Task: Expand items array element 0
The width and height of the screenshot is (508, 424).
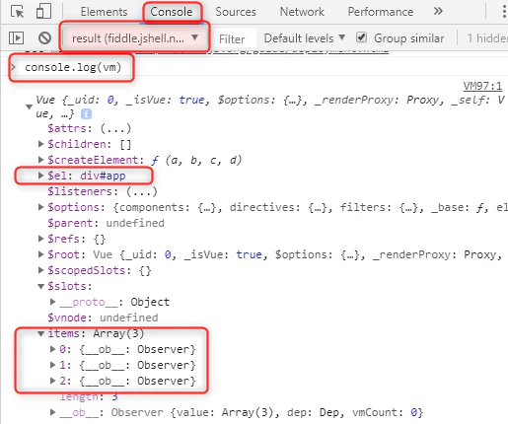Action: coord(52,349)
